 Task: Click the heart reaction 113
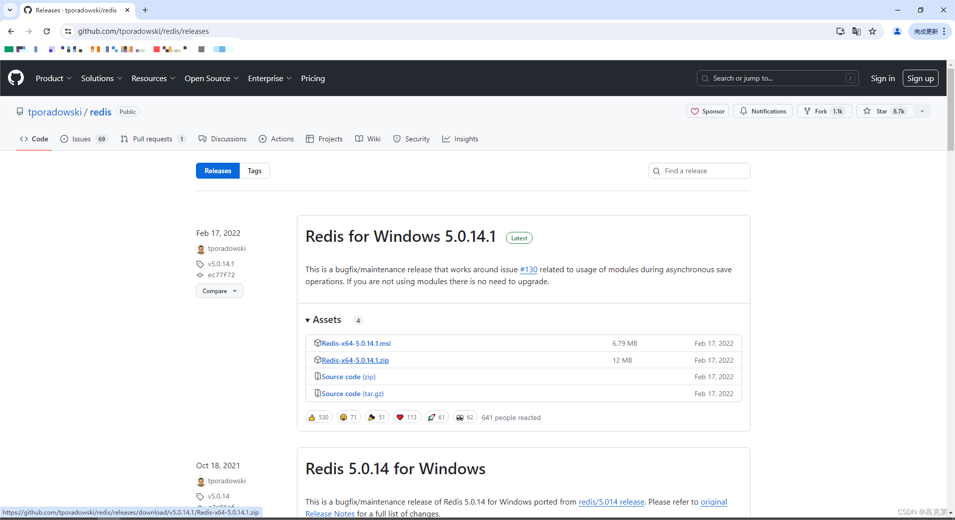[407, 417]
